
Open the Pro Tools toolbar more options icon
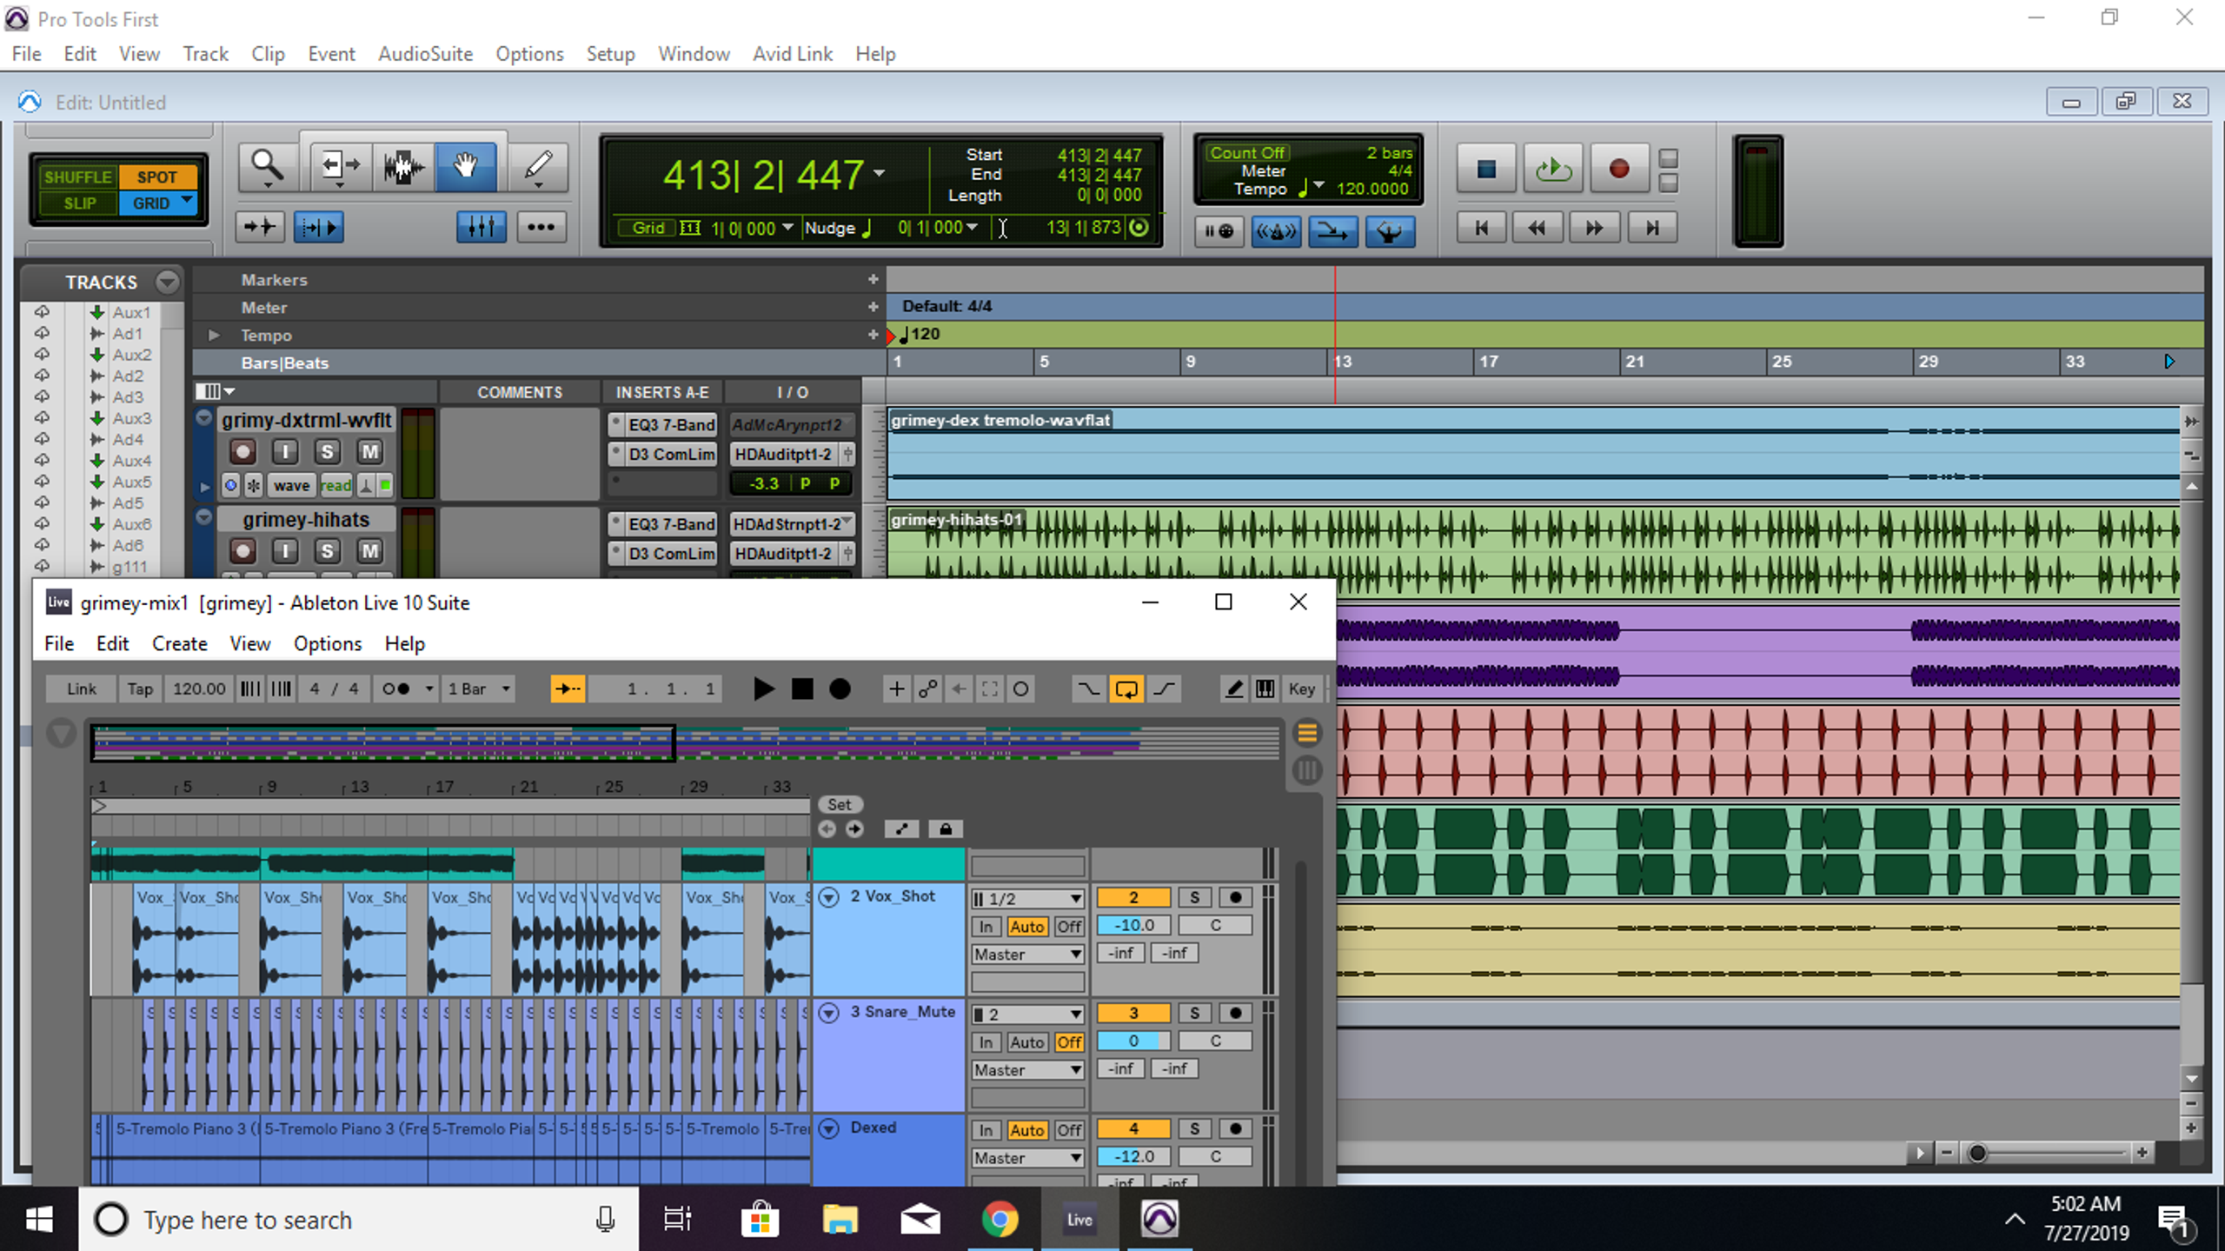[541, 228]
